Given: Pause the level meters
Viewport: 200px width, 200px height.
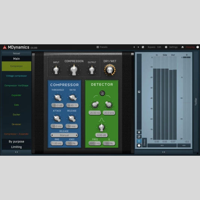Looking at the screenshot, I should [x=139, y=132].
